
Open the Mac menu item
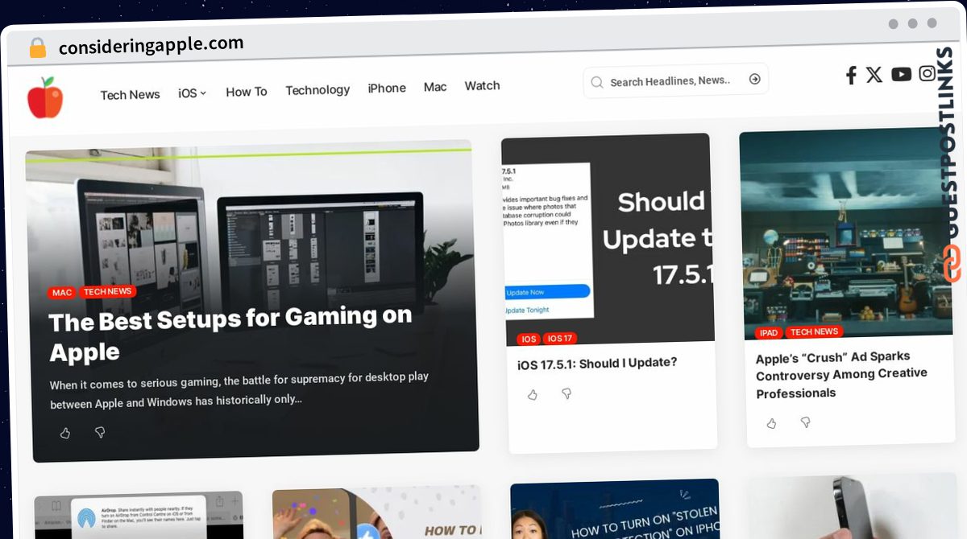click(x=435, y=87)
